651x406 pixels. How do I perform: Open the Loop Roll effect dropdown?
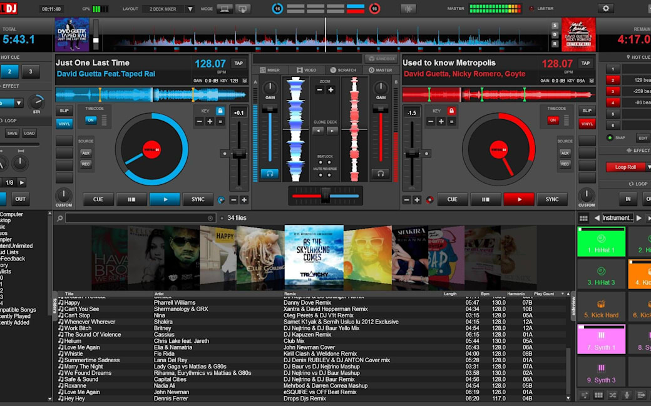[x=648, y=167]
